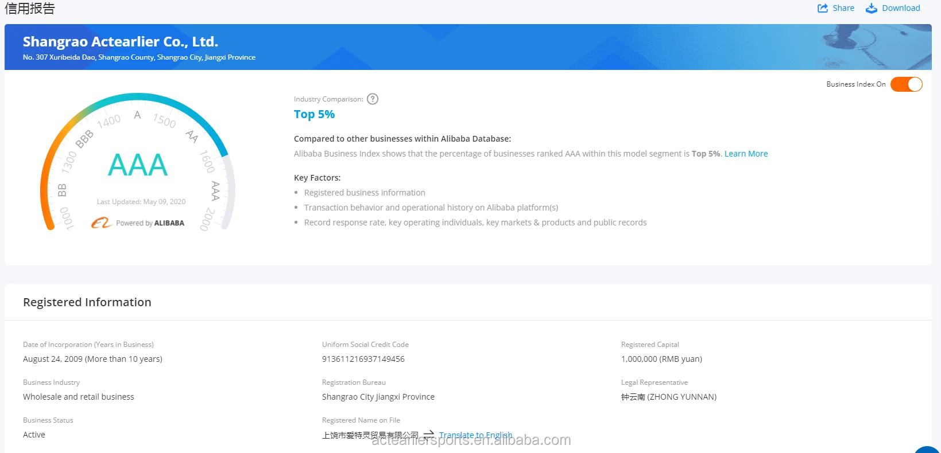Click the Share icon

(x=823, y=8)
